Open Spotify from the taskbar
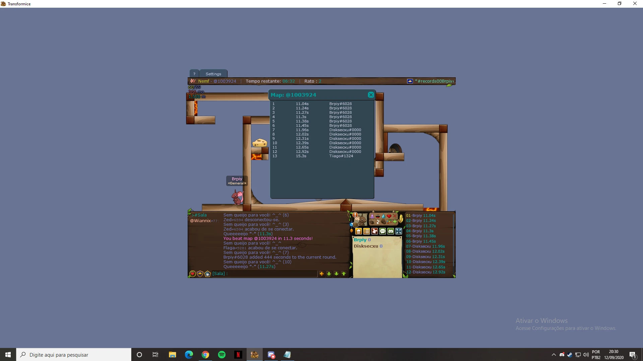 [222, 355]
